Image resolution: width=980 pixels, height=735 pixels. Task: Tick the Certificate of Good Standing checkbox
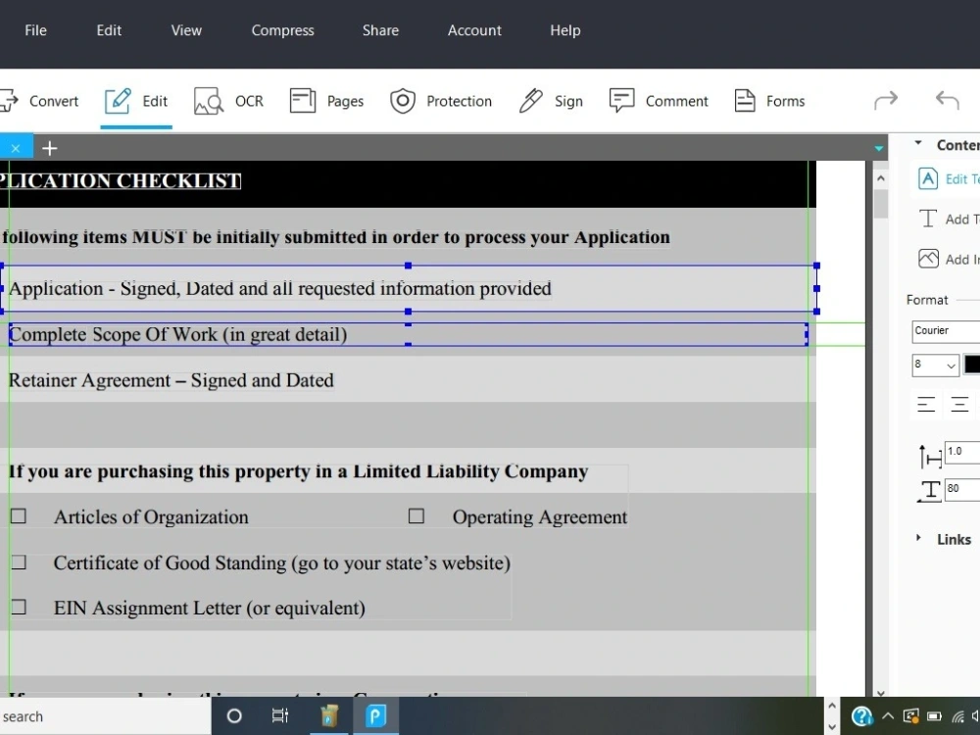pyautogui.click(x=18, y=562)
